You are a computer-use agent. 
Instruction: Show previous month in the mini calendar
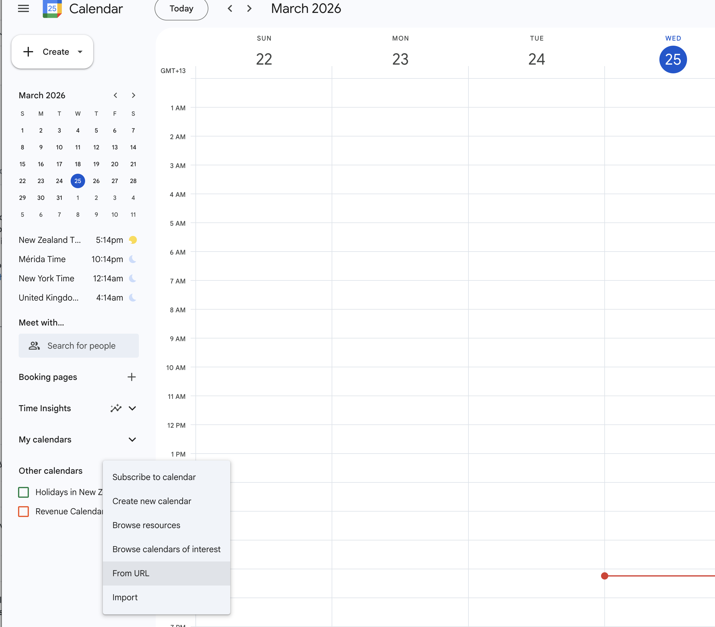[x=115, y=95]
